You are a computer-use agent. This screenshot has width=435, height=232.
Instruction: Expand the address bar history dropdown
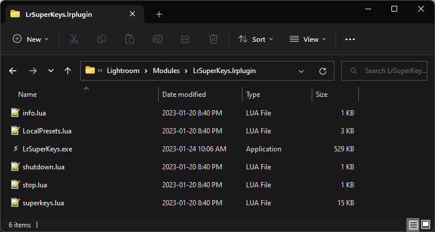(301, 71)
